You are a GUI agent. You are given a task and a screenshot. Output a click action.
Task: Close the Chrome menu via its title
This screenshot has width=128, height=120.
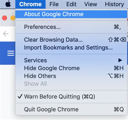(x=31, y=4)
